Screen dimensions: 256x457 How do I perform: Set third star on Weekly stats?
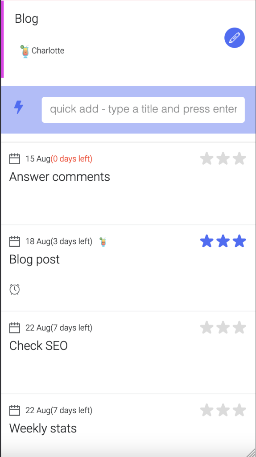(x=239, y=410)
